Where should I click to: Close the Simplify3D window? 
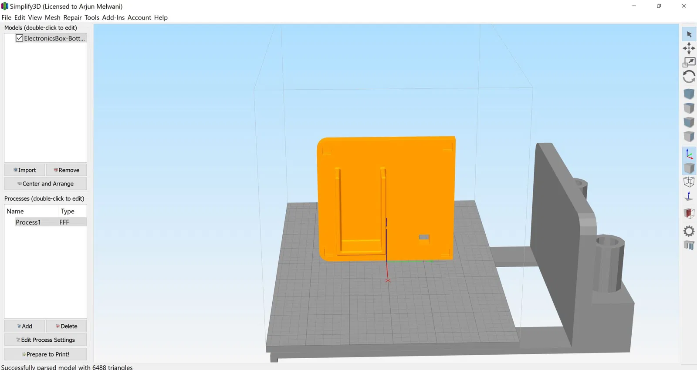click(x=683, y=6)
